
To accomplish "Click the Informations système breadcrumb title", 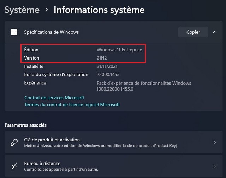I will click(x=99, y=10).
